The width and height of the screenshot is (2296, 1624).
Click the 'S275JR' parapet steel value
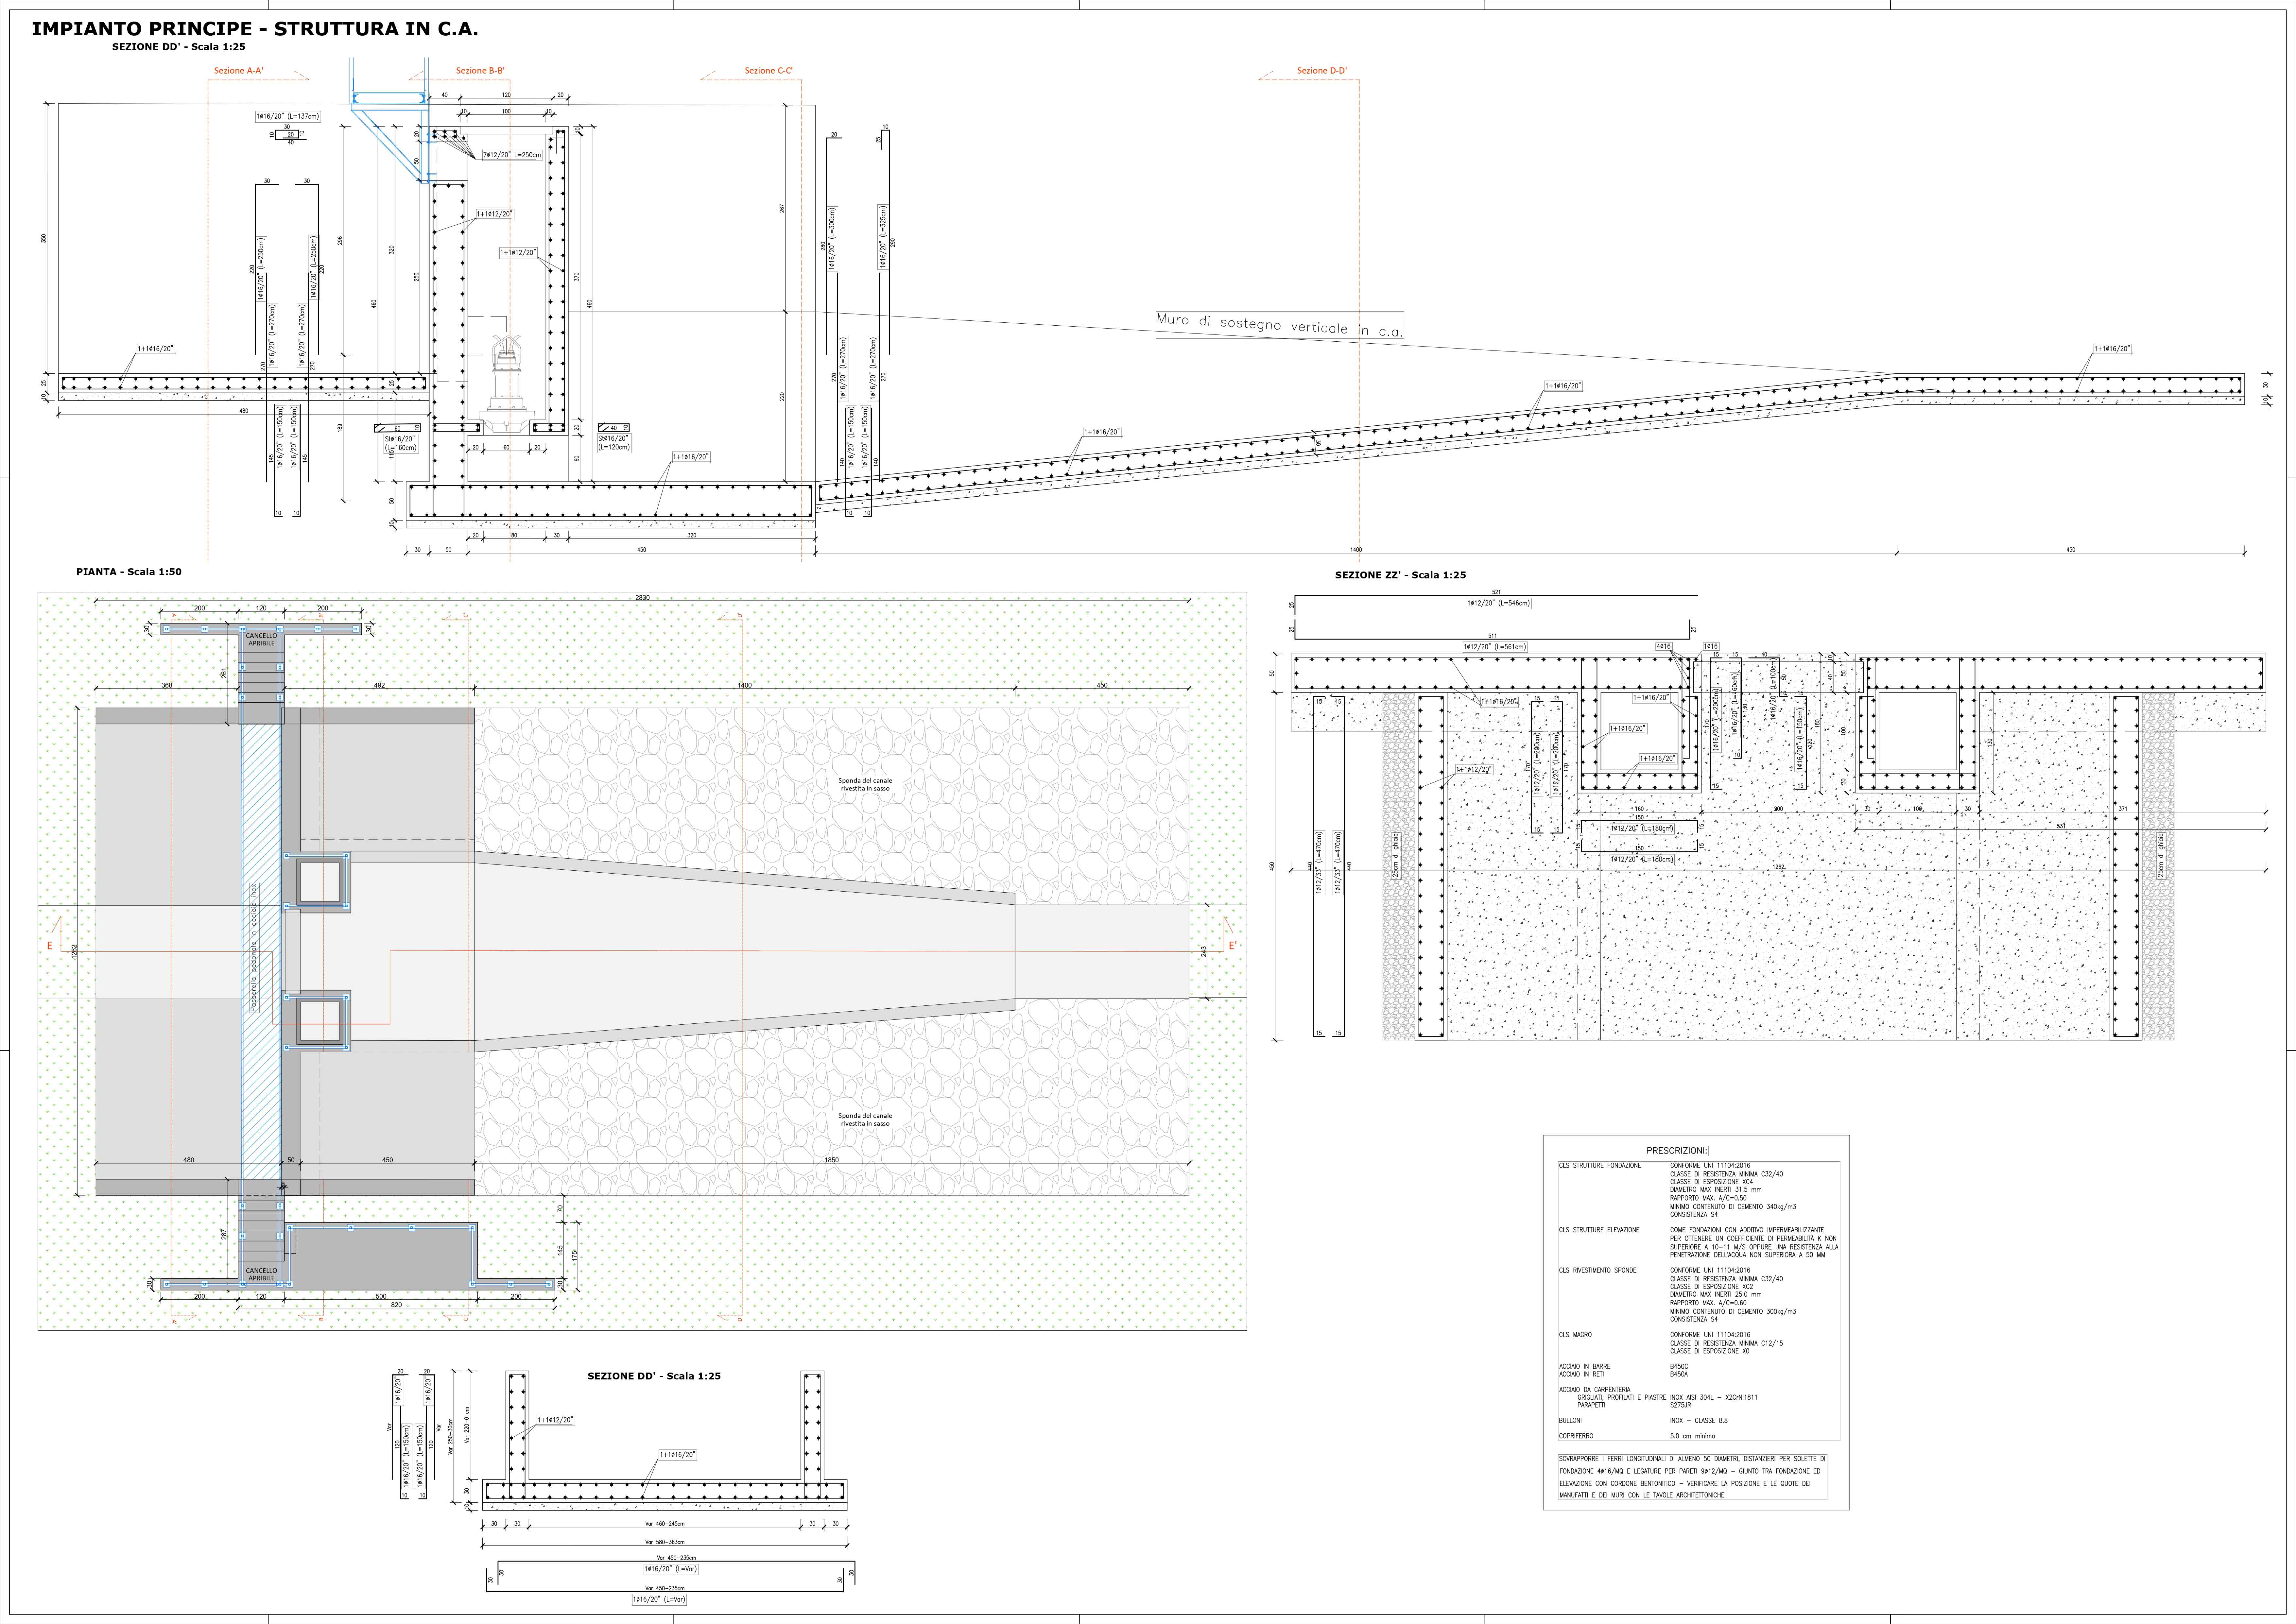[1681, 1405]
